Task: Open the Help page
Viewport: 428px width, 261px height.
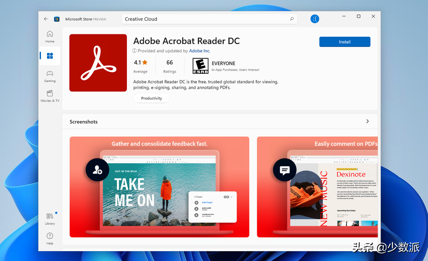Action: 50,238
